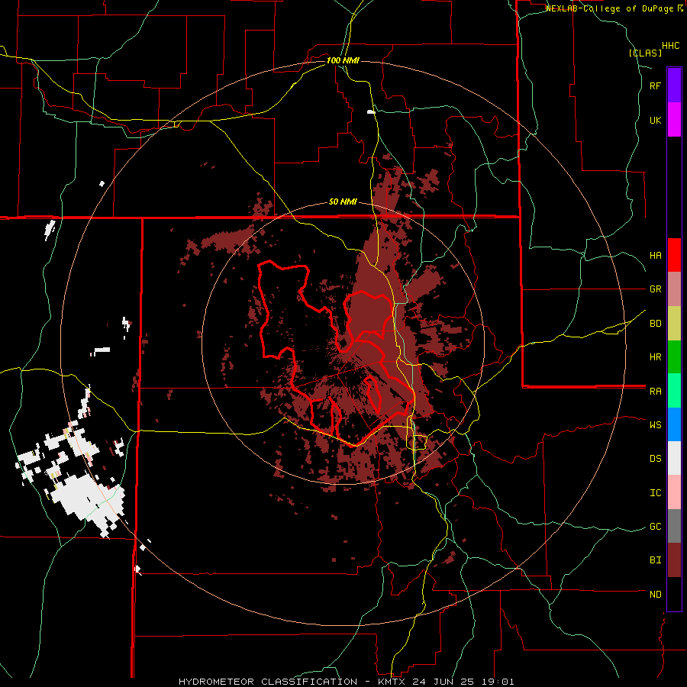
Task: Click the RF purple legend swatch
Action: (674, 85)
